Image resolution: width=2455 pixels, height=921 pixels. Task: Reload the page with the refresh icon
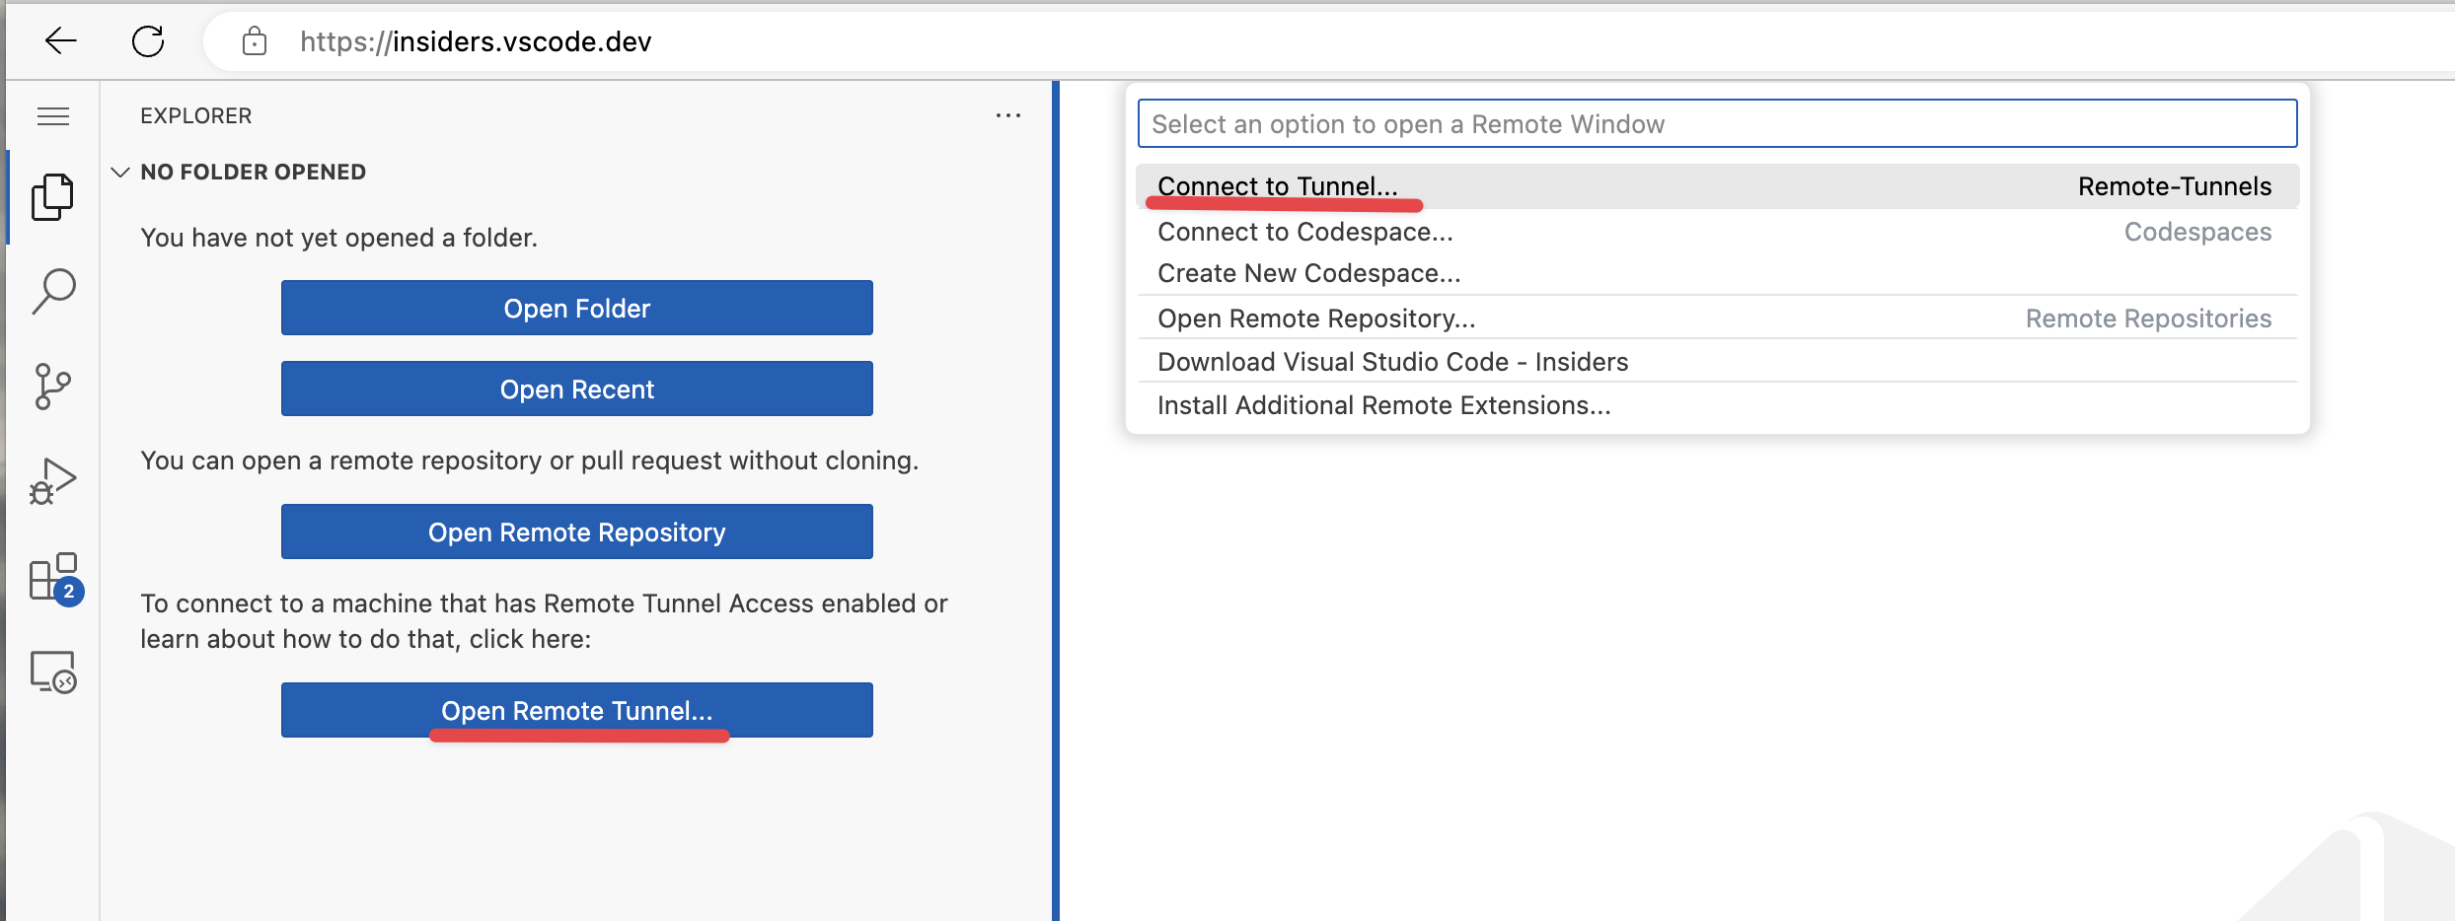point(148,40)
